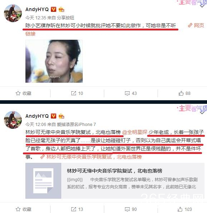Enlarge the woman's photo thumbnail in first post
Screen dimensions: 207x213
54,61
